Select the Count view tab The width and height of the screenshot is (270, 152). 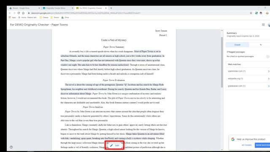click(237, 45)
